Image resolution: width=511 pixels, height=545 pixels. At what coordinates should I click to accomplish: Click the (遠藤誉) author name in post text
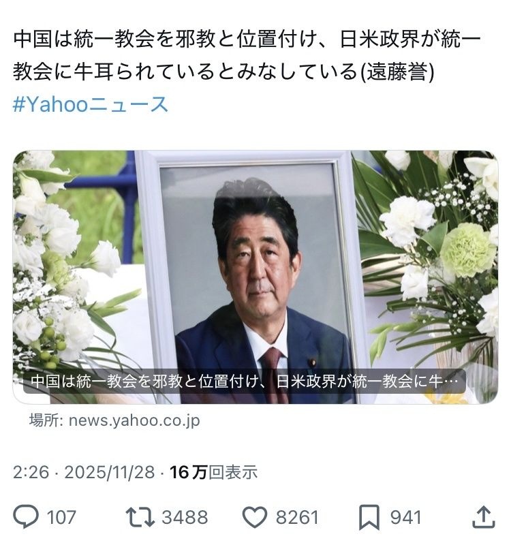(398, 72)
